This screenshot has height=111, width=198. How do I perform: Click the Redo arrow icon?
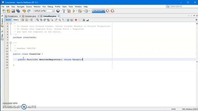(29, 11)
